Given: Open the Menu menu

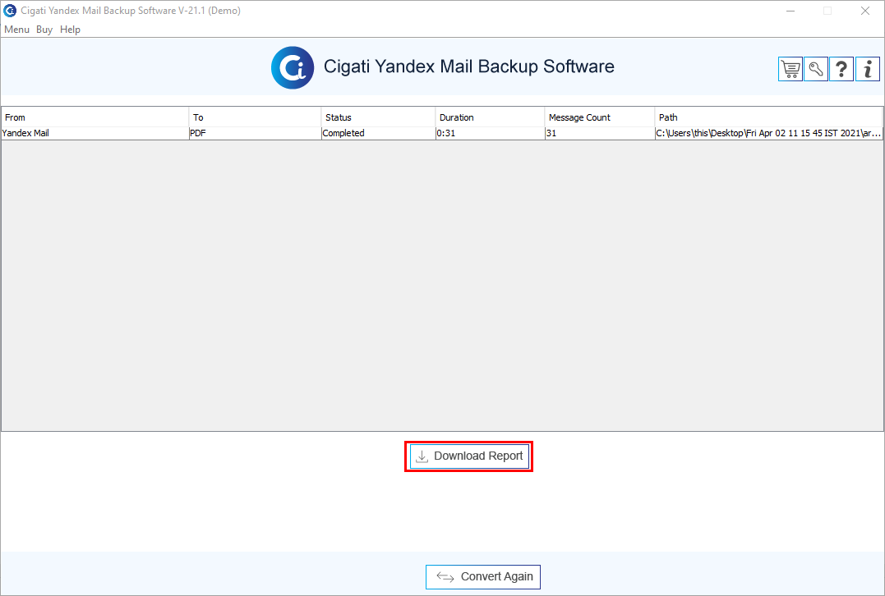Looking at the screenshot, I should coord(17,30).
